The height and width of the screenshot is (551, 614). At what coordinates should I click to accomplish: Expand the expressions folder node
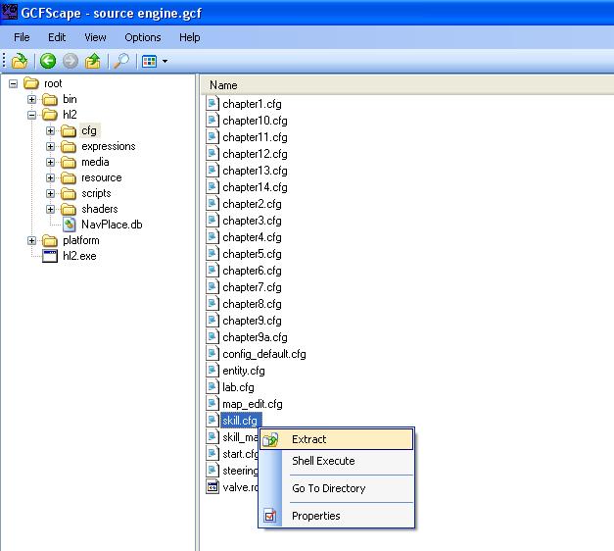click(x=51, y=146)
